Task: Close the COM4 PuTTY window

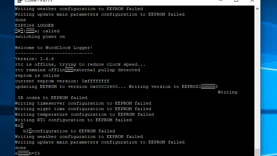Action: (x=252, y=1)
